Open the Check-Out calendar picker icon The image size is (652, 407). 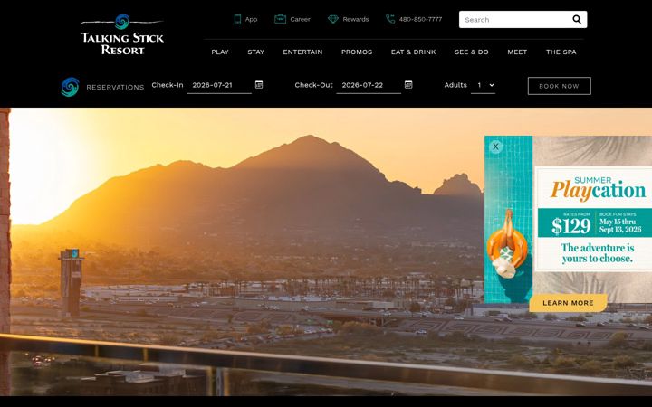pyautogui.click(x=408, y=85)
